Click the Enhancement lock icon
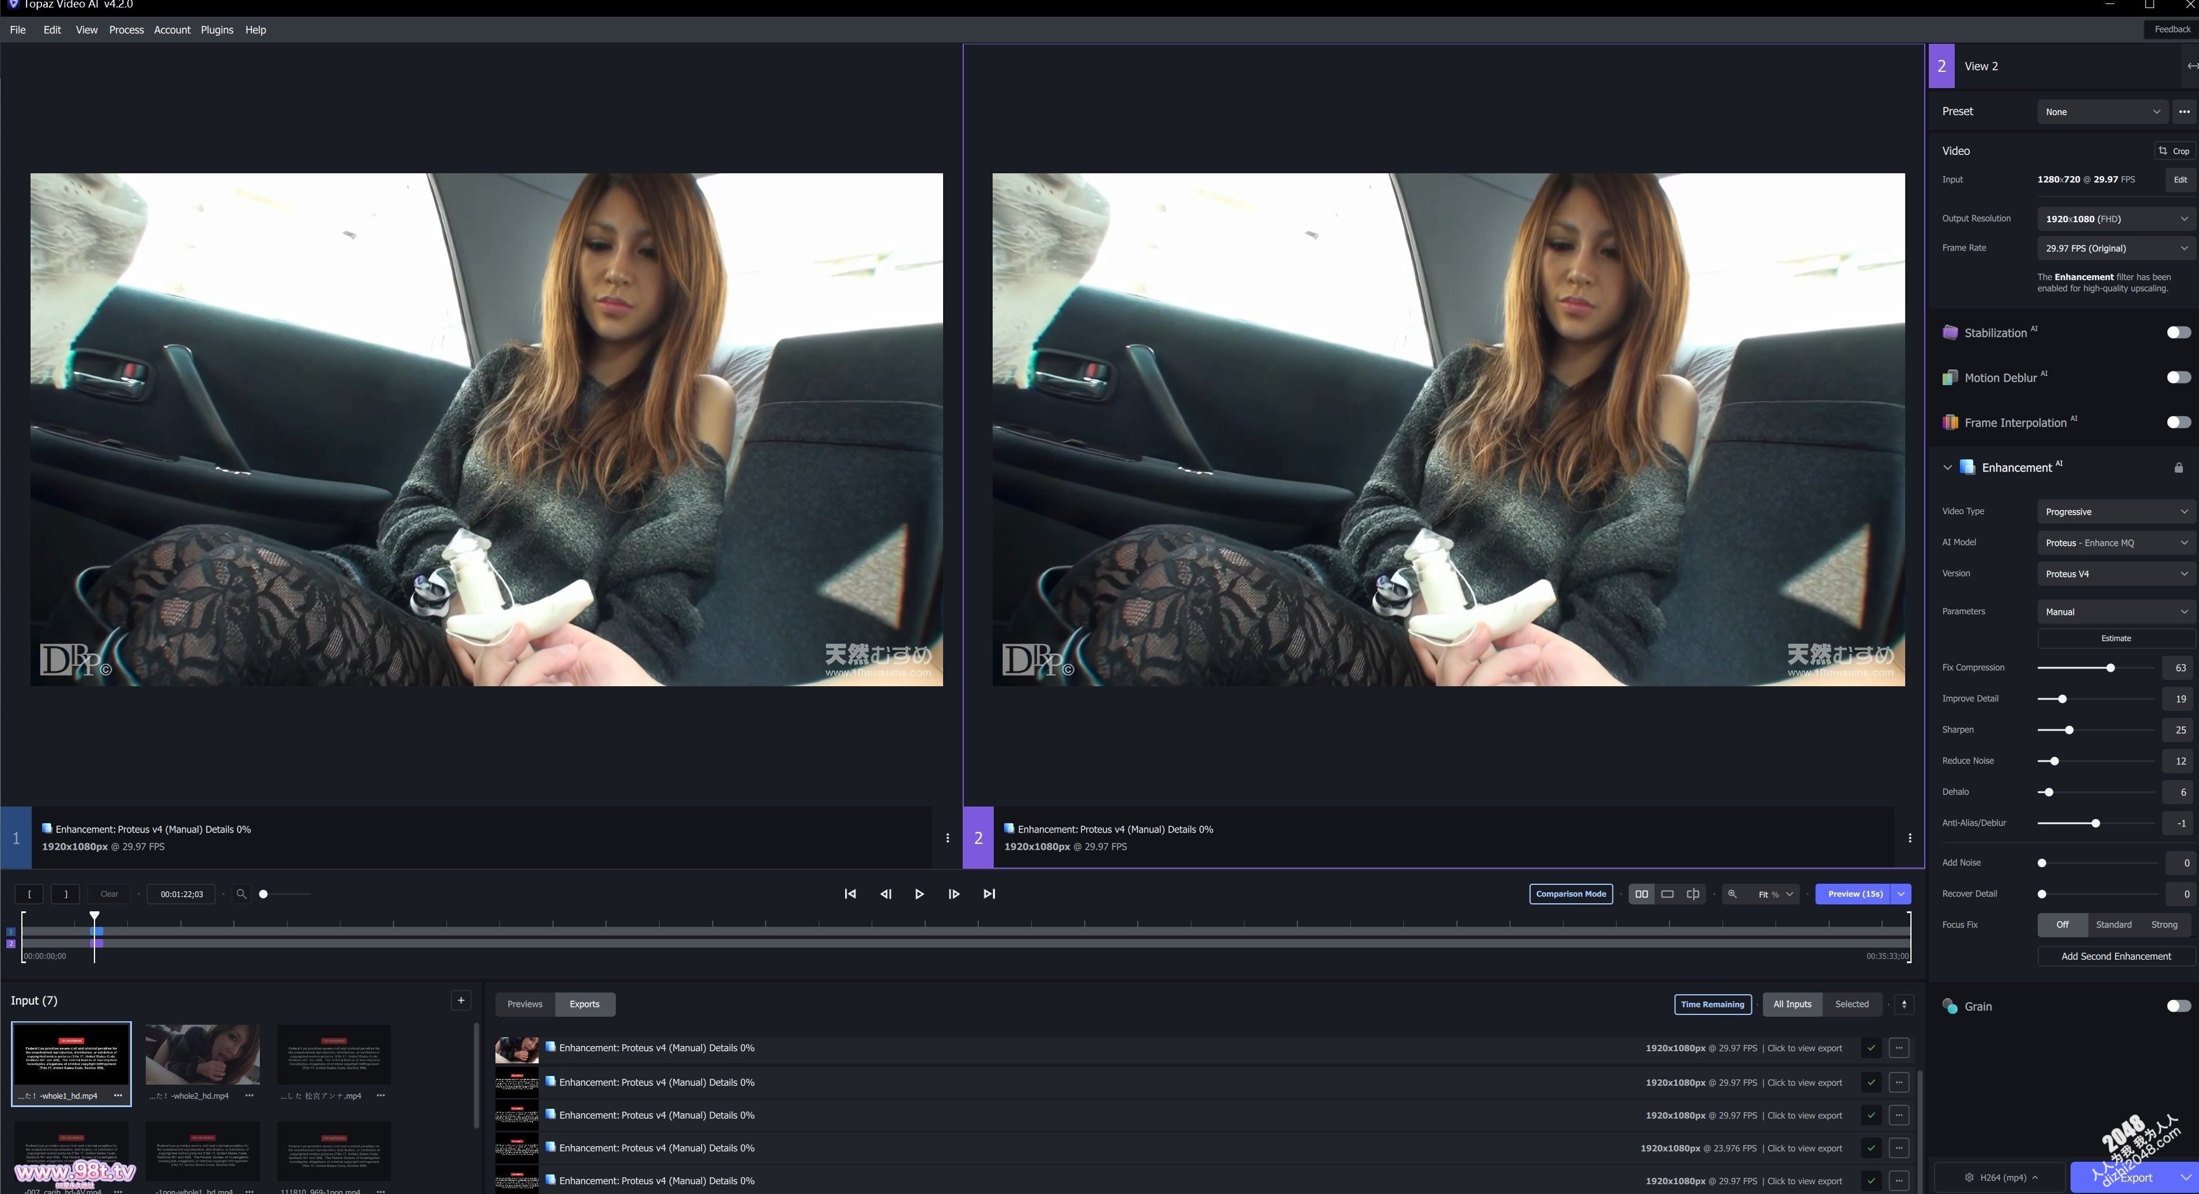Viewport: 2199px width, 1194px height. click(2178, 467)
